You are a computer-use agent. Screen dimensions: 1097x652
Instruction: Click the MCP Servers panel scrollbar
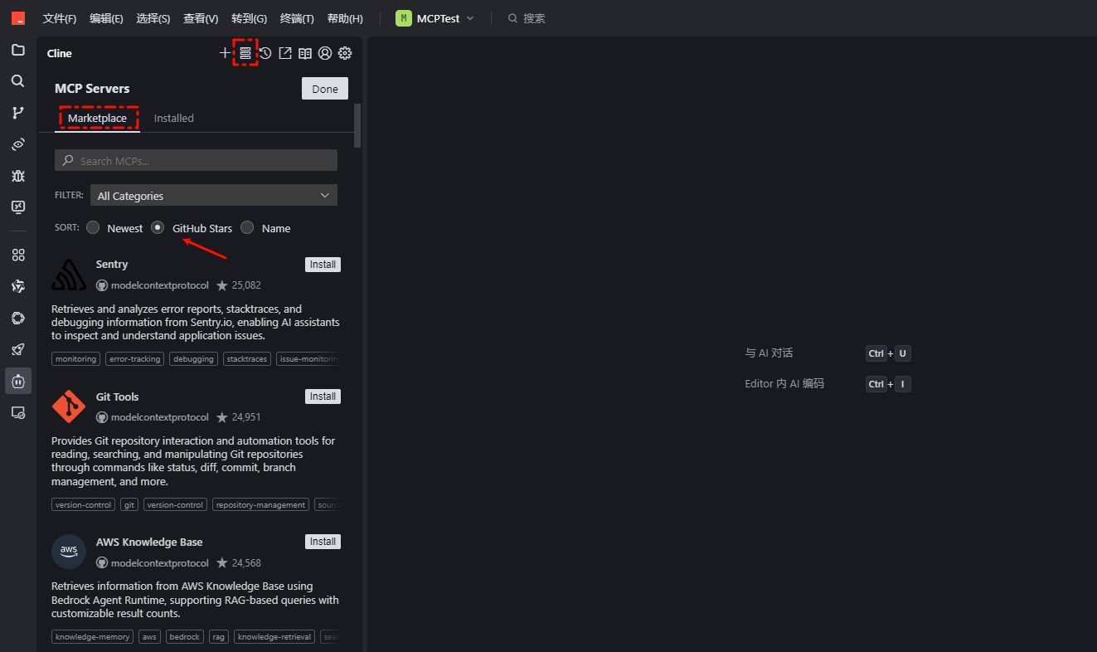(357, 126)
